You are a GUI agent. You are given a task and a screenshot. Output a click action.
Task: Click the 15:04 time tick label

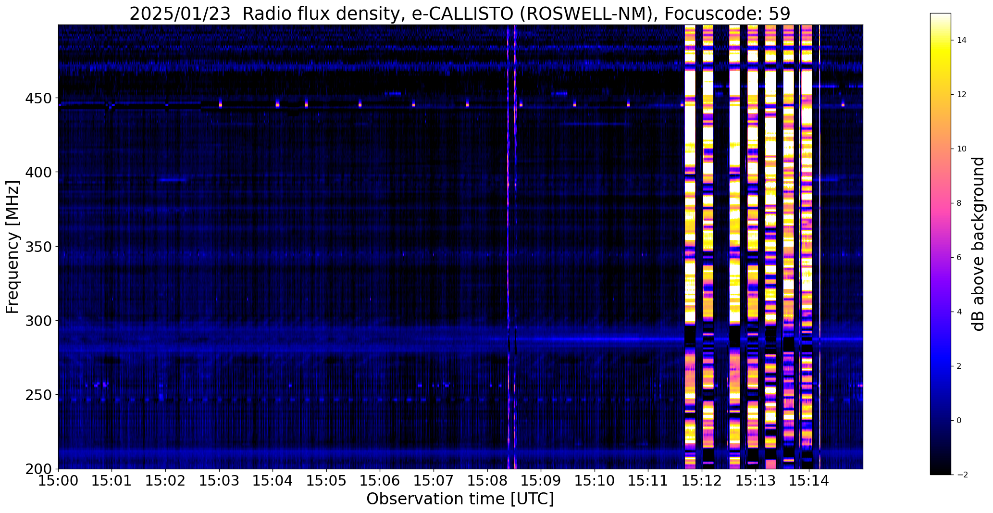click(273, 480)
